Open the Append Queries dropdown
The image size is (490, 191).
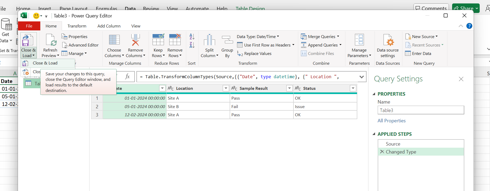(x=340, y=45)
